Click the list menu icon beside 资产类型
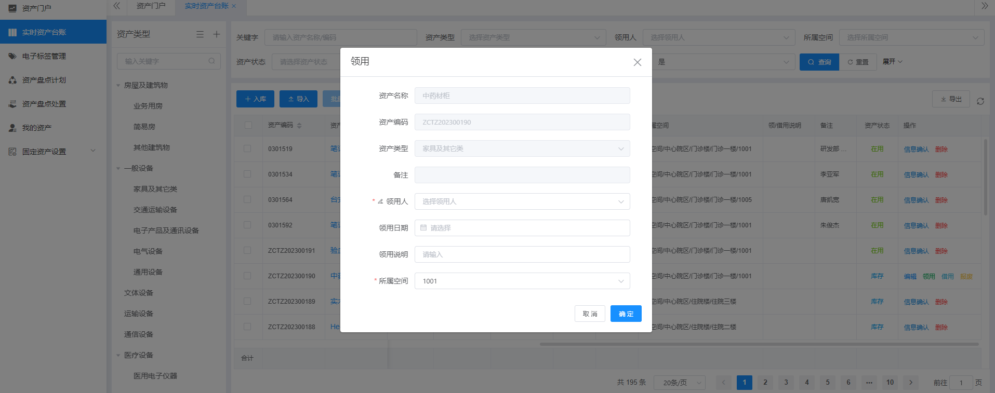 click(x=200, y=34)
